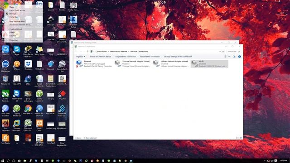Expand the chevron after Network and Internet
Image resolution: width=290 pixels, height=163 pixels.
(129, 51)
